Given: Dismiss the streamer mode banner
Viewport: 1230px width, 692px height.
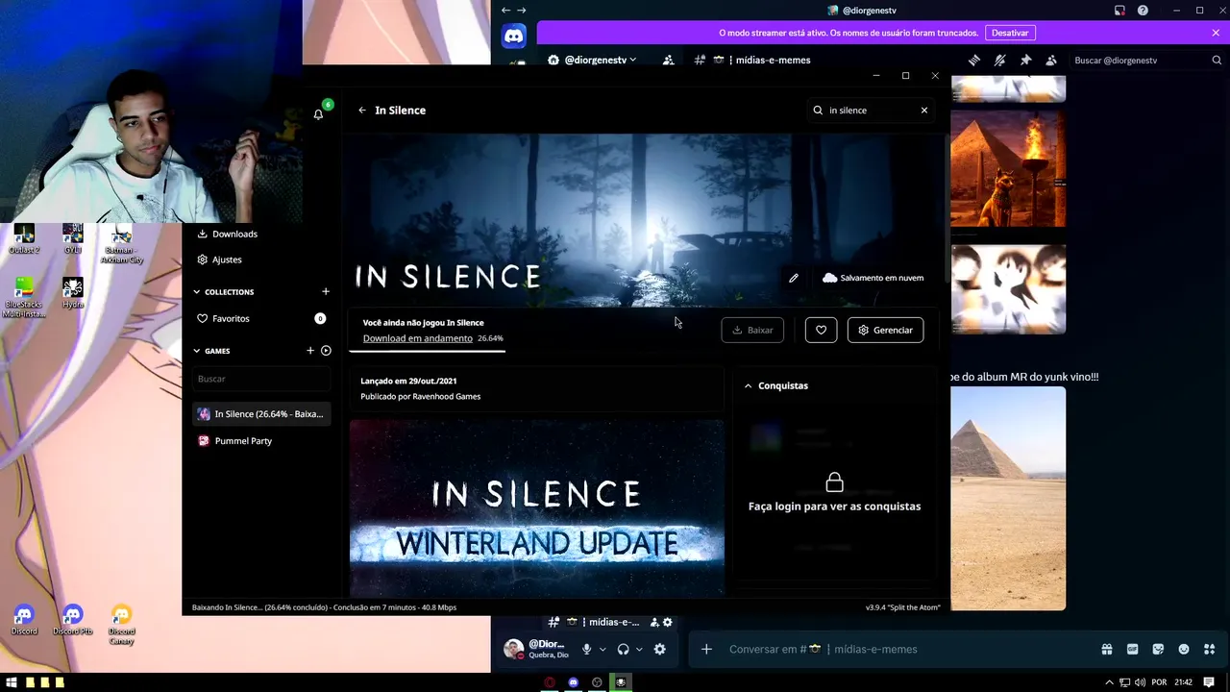Looking at the screenshot, I should [1216, 33].
